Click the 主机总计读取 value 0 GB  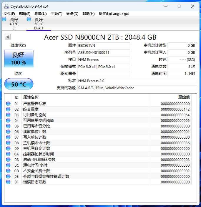pyautogui.click(x=182, y=46)
